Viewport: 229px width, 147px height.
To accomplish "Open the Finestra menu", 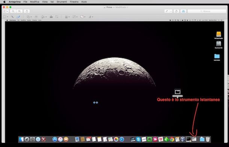I will [x=74, y=2].
